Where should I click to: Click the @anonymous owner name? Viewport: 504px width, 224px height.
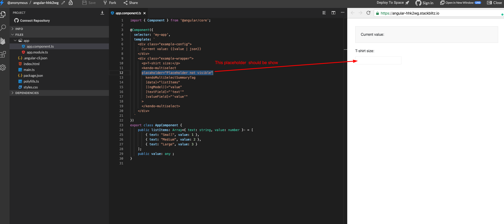18,3
